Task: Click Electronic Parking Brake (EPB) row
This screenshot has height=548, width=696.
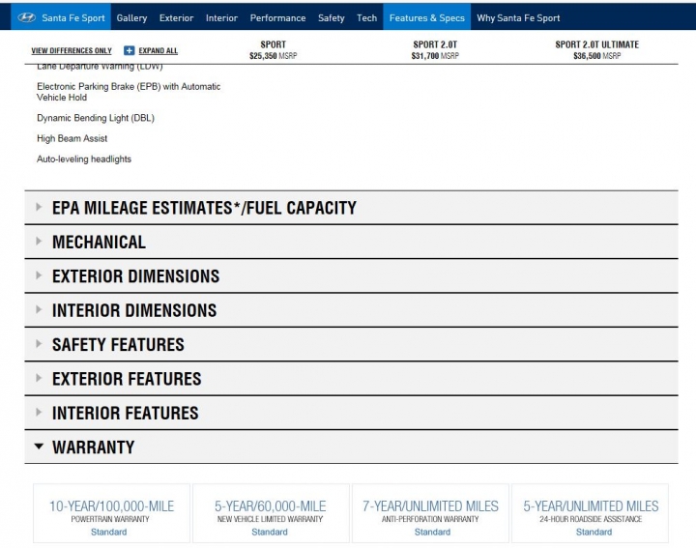Action: 129,92
